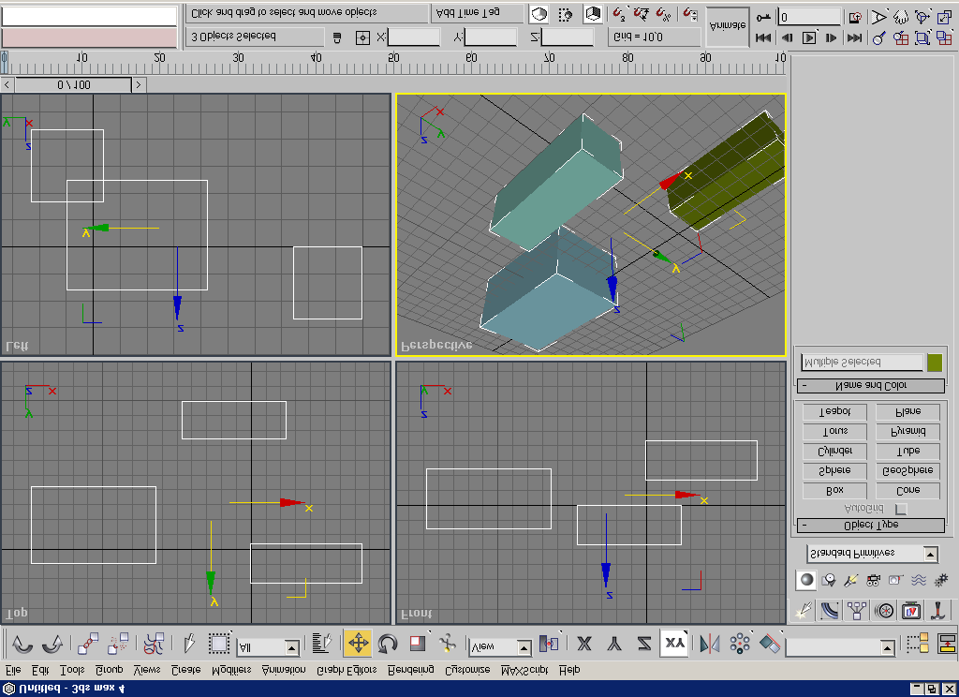Select the Helpers category icon

[x=896, y=580]
